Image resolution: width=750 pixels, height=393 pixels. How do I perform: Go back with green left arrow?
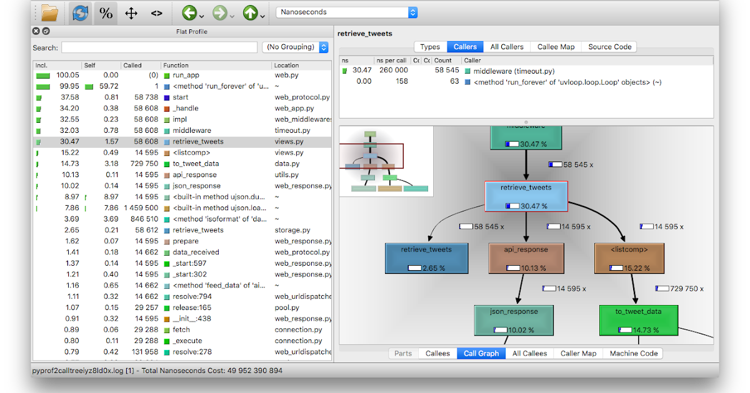coord(189,12)
